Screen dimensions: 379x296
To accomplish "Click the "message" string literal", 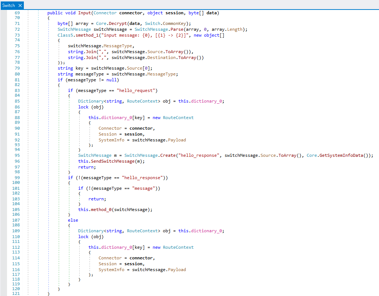I will [147, 188].
